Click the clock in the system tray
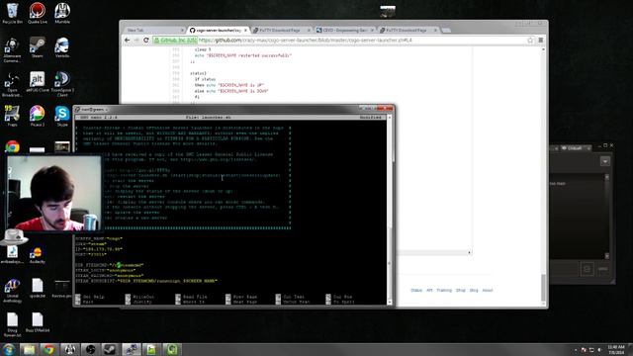This screenshot has width=633, height=356. 616,349
